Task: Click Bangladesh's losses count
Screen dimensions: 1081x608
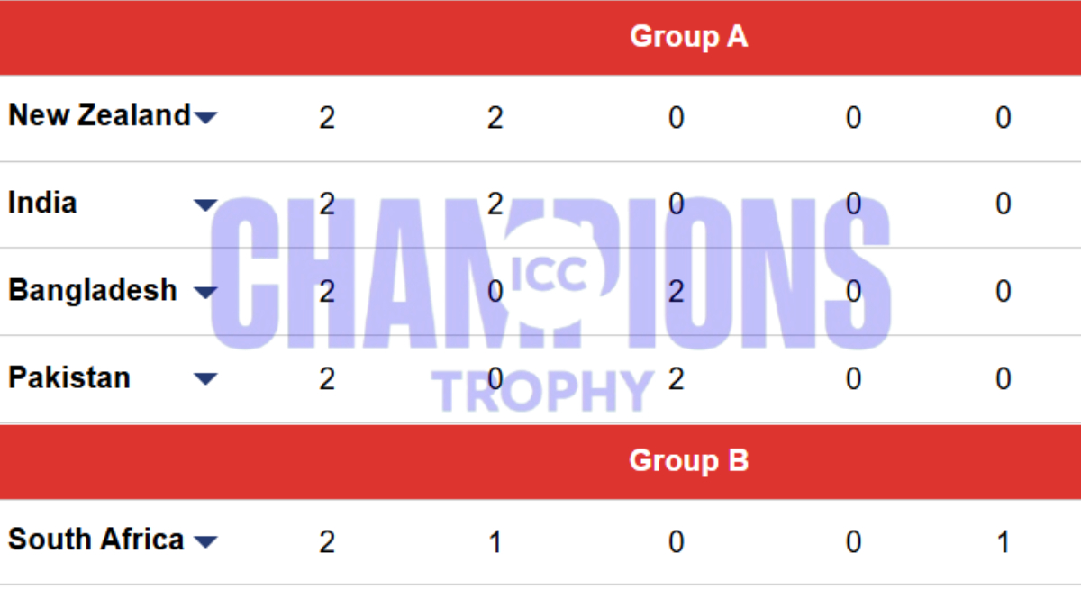Action: 676,291
